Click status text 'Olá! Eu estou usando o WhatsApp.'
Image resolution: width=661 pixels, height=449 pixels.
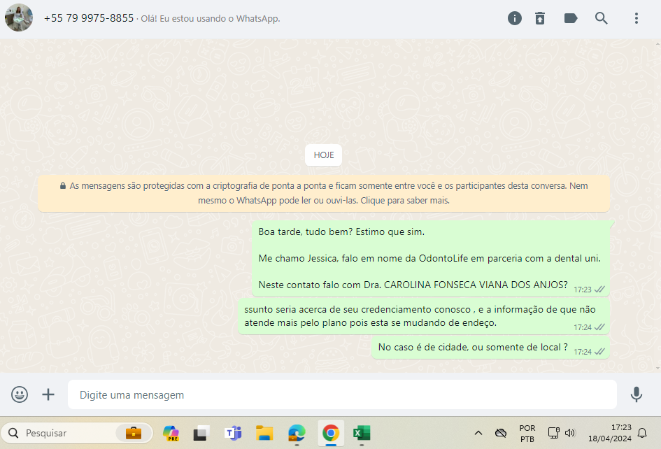pos(211,19)
